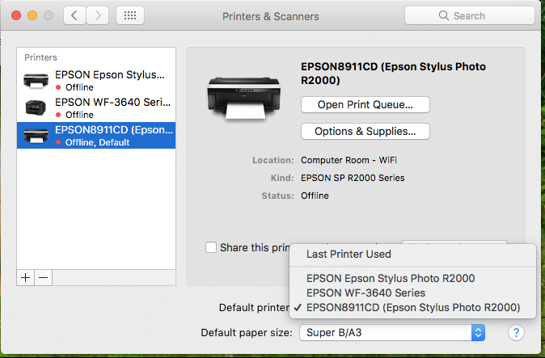Click the Search field
545x358 pixels.
(468, 15)
